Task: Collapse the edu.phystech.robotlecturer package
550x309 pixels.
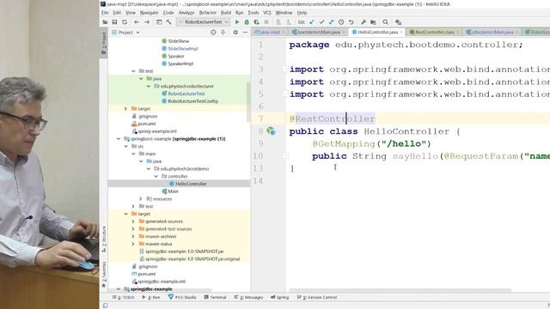Action: (149, 86)
